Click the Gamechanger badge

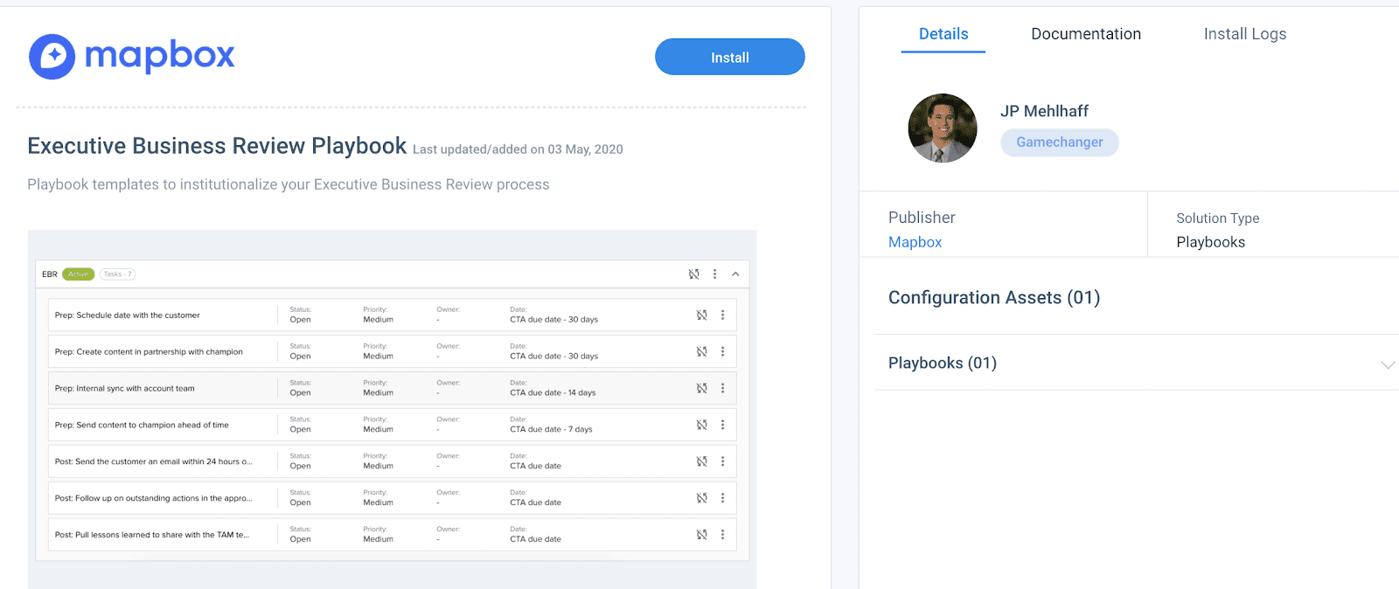[x=1059, y=142]
